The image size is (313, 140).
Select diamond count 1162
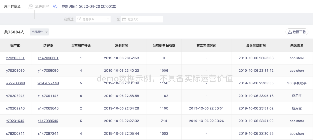coord(164,96)
